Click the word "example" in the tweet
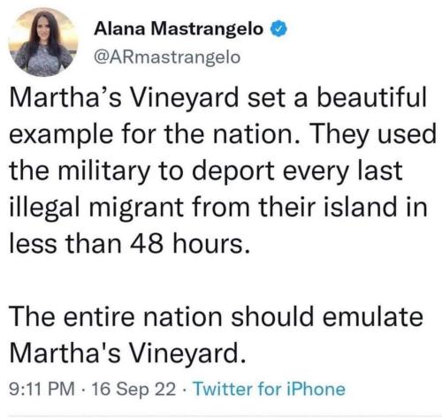Image resolution: width=442 pixels, height=418 pixels. (x=61, y=136)
